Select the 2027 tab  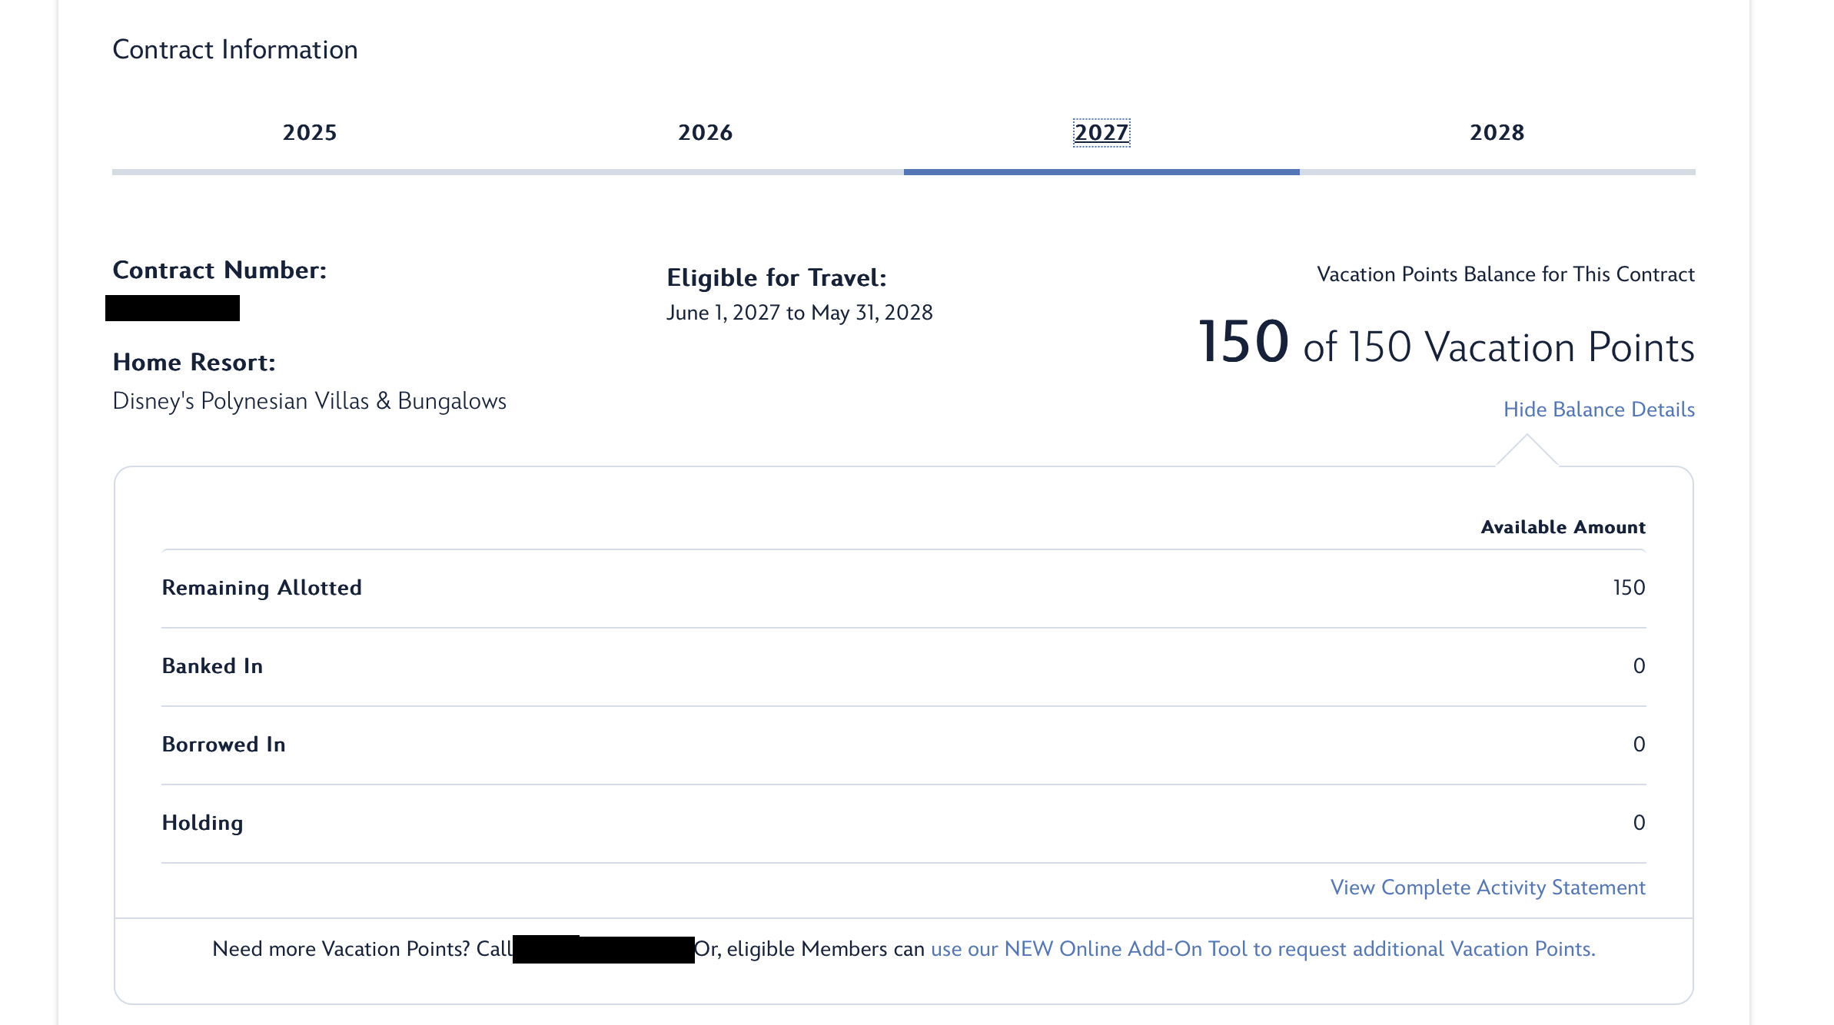point(1101,133)
